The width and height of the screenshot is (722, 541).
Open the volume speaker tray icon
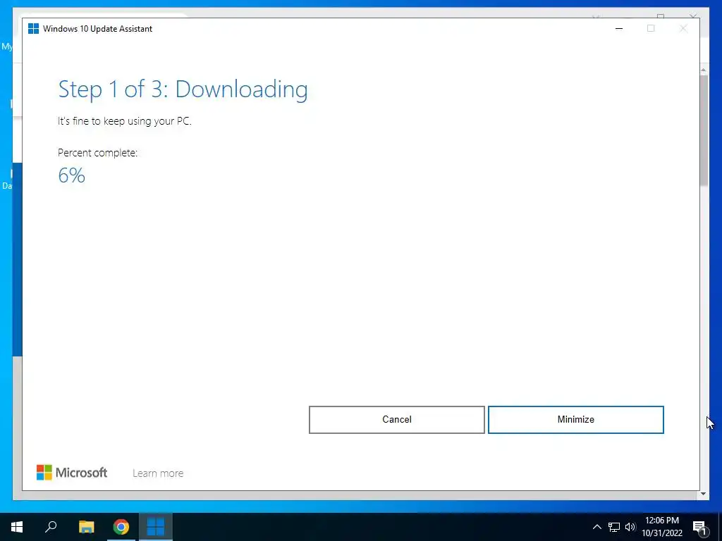(x=630, y=527)
